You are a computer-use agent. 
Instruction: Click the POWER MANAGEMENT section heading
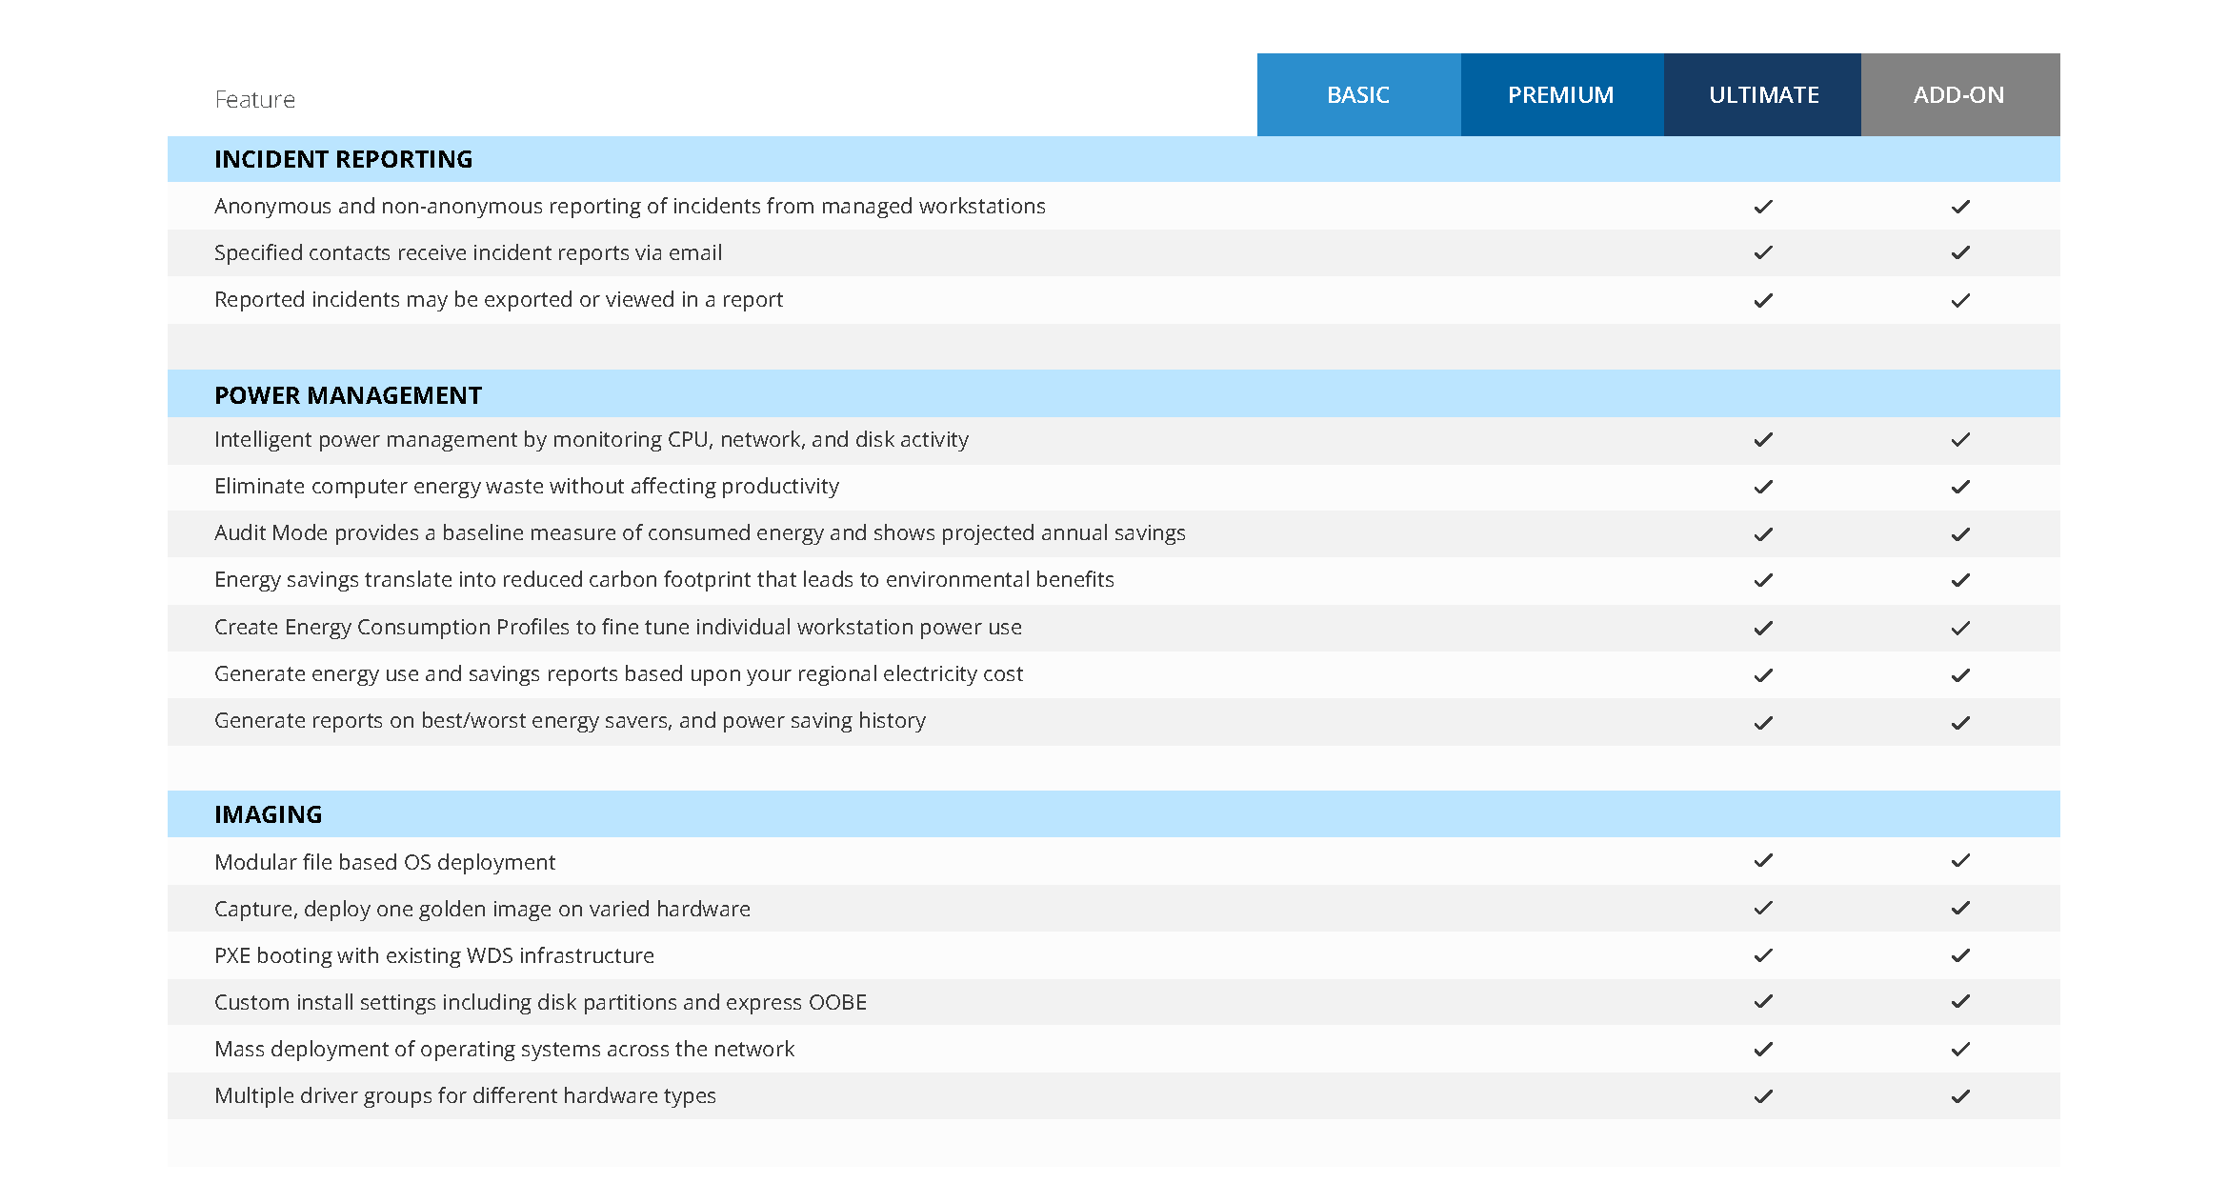(348, 395)
